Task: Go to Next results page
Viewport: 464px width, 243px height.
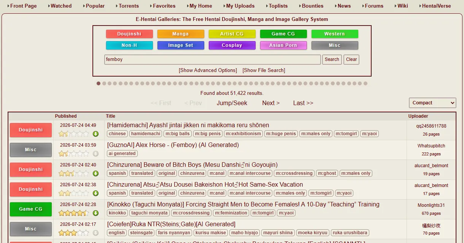Action: tap(271, 103)
